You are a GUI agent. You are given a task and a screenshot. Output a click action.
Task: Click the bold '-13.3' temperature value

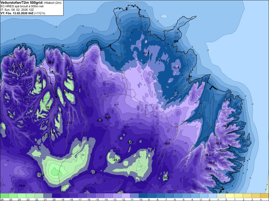point(228,100)
